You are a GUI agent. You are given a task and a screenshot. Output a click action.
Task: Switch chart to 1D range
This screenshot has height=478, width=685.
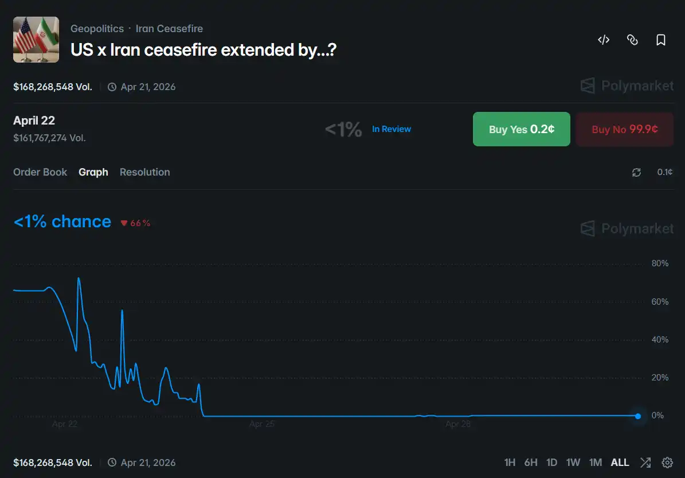click(551, 463)
